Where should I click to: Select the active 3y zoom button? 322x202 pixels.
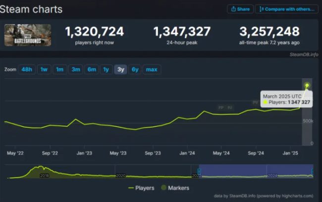[x=120, y=69]
